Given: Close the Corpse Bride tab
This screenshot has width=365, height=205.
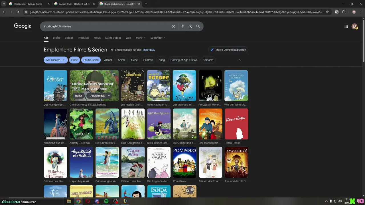Looking at the screenshot, I should pos(94,4).
